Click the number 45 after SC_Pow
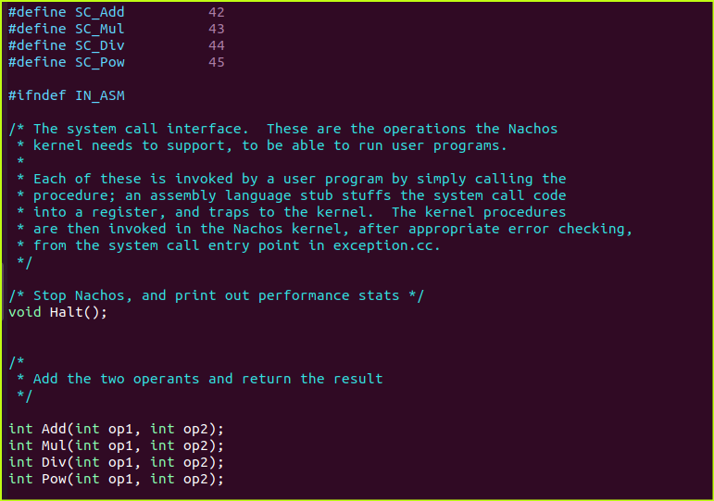This screenshot has width=714, height=501. 217,63
